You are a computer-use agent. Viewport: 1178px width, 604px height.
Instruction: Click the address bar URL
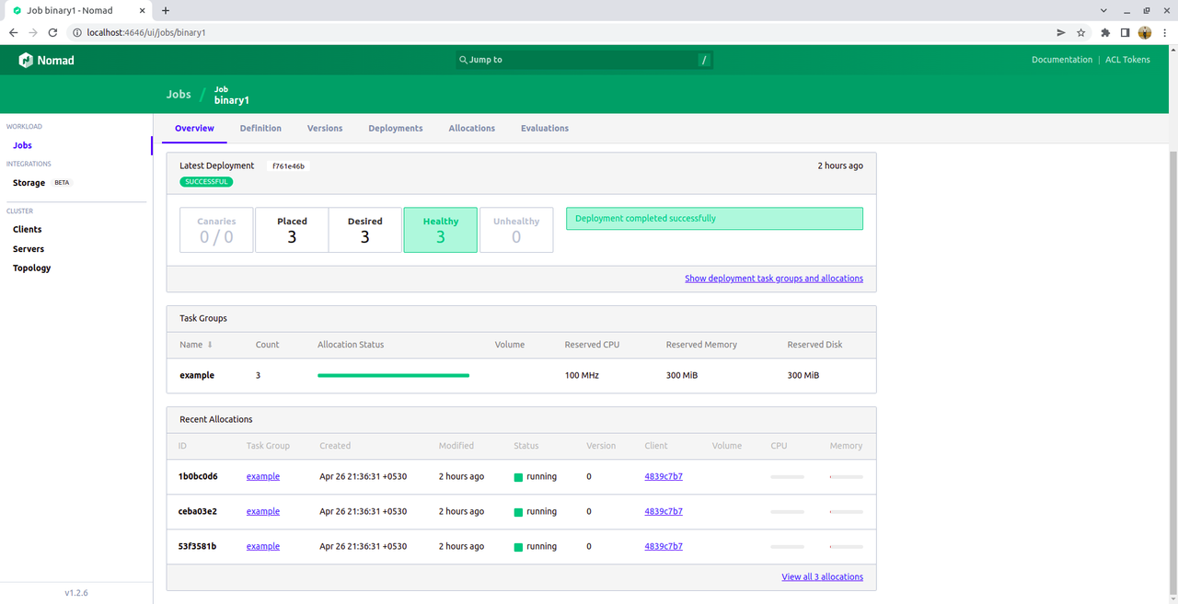click(145, 32)
